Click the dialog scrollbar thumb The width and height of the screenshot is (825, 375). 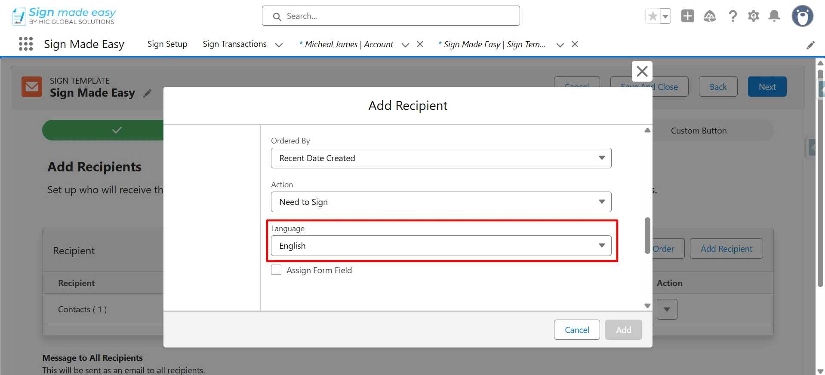tap(647, 235)
